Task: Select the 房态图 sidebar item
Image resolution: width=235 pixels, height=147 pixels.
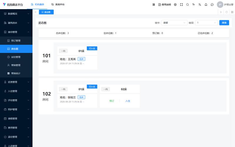Action: 16,49
